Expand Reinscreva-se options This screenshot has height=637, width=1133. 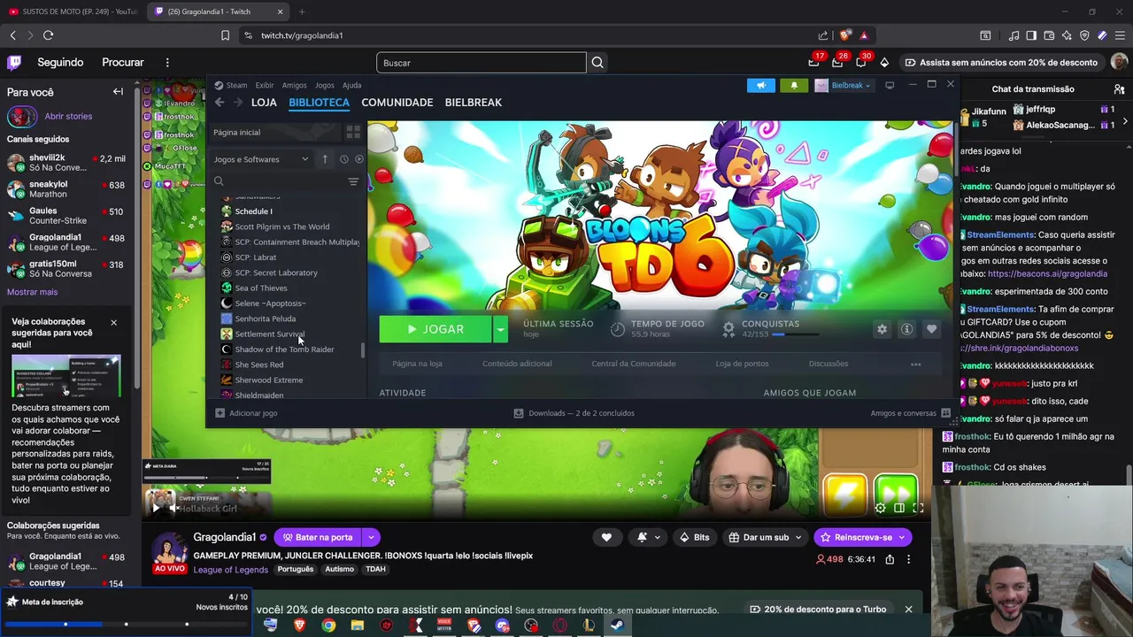coord(902,537)
